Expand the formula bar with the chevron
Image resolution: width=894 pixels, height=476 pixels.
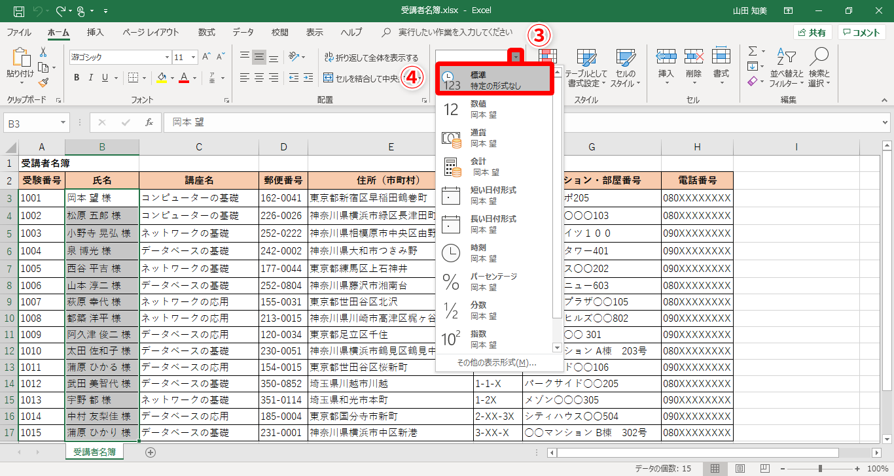[885, 122]
